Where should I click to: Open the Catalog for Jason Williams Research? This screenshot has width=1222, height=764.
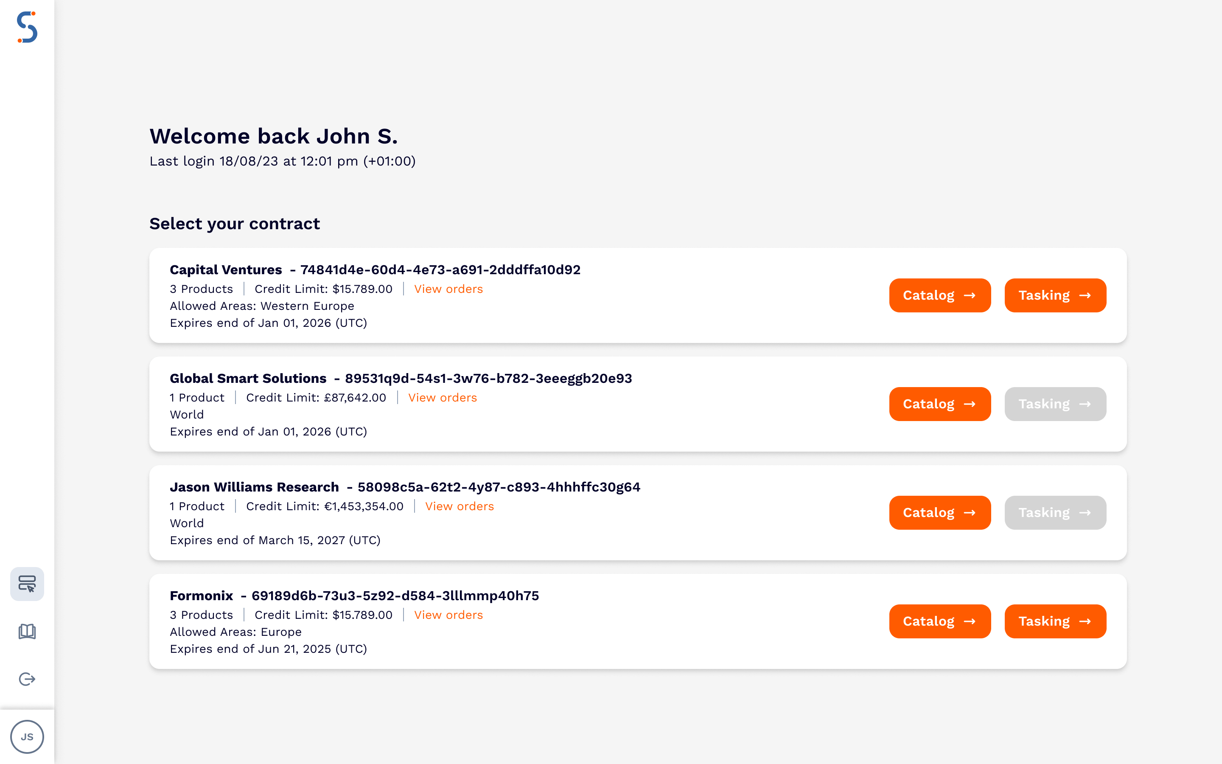(940, 512)
